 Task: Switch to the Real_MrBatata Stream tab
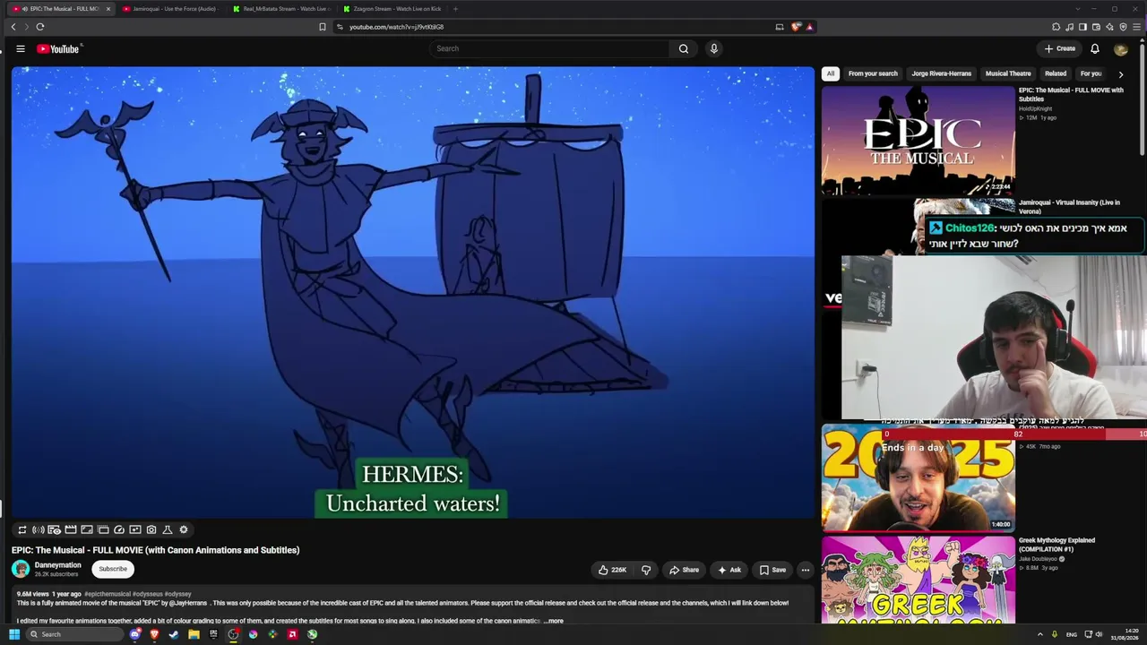click(x=280, y=9)
